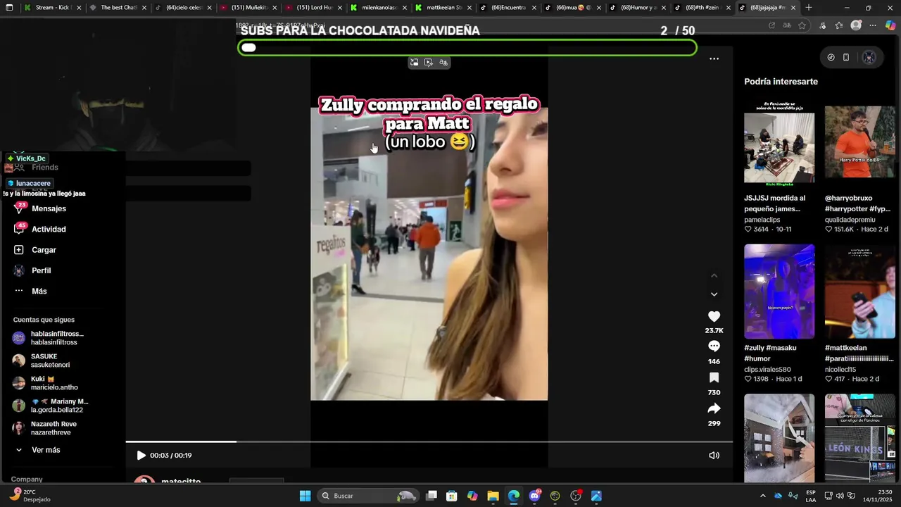The width and height of the screenshot is (901, 507).
Task: Open File Explorer from taskbar
Action: 493,496
